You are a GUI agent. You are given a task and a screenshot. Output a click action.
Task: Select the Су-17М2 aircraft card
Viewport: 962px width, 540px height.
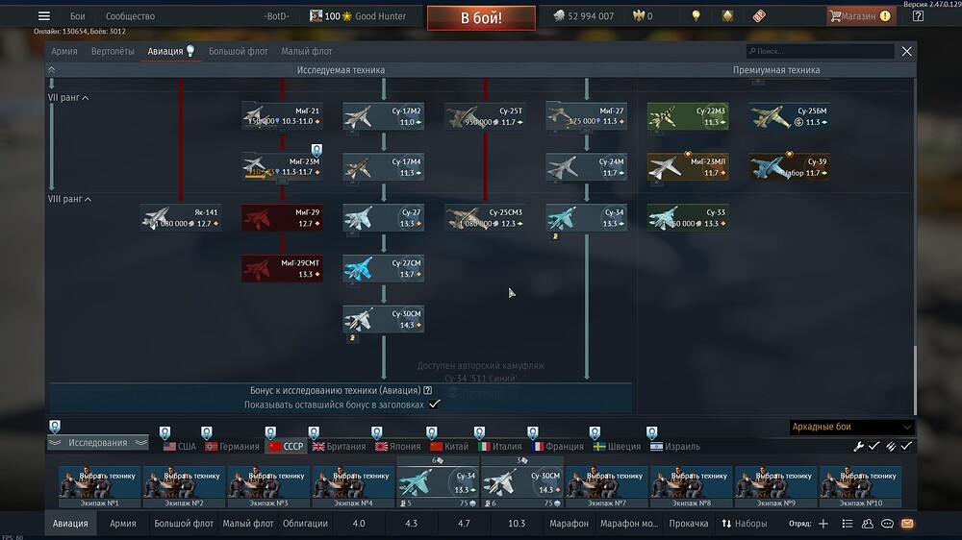[x=384, y=116]
